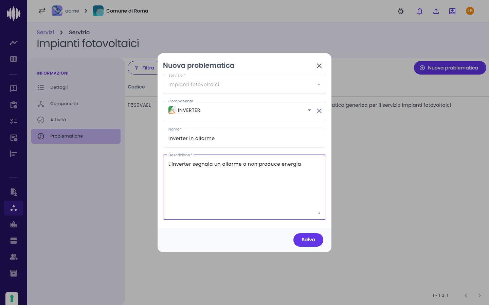Open Dettagli in the Informazioni menu
The width and height of the screenshot is (489, 305).
pos(76,87)
